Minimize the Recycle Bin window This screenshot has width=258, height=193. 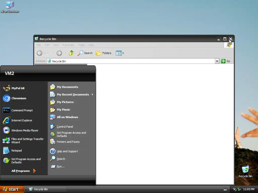[218, 39]
